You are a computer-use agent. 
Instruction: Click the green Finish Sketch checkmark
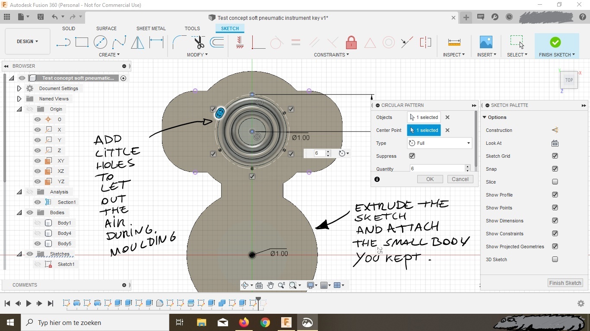click(x=555, y=42)
